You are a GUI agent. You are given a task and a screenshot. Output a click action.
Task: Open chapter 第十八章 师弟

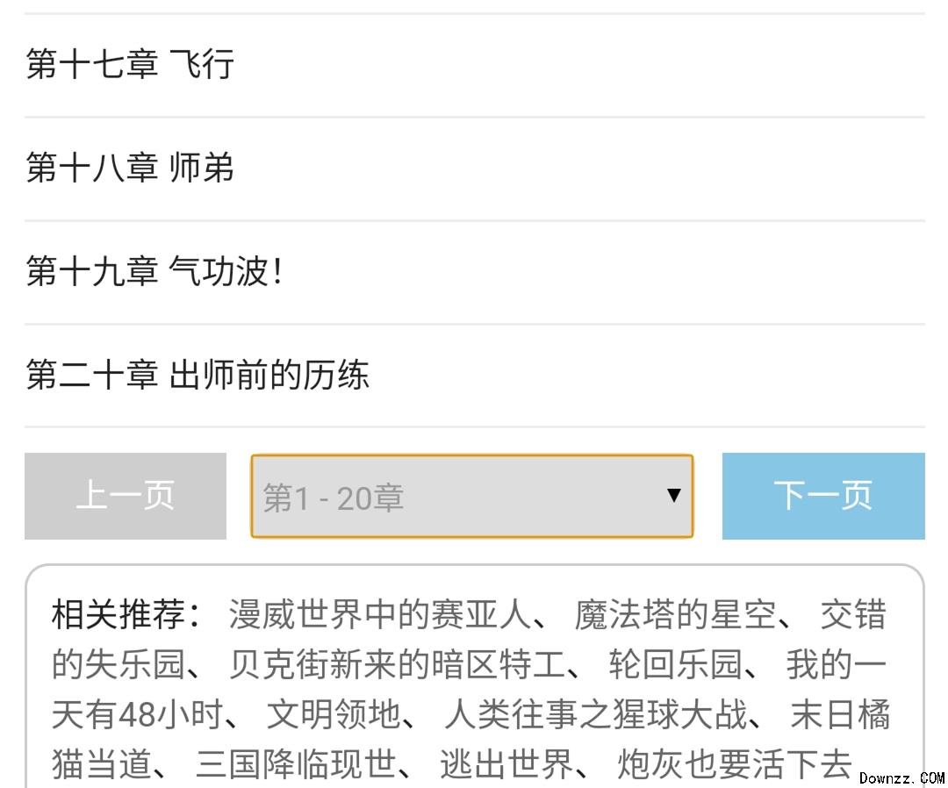tap(130, 168)
